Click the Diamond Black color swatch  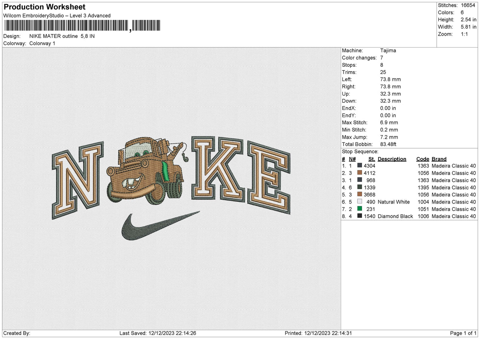360,216
